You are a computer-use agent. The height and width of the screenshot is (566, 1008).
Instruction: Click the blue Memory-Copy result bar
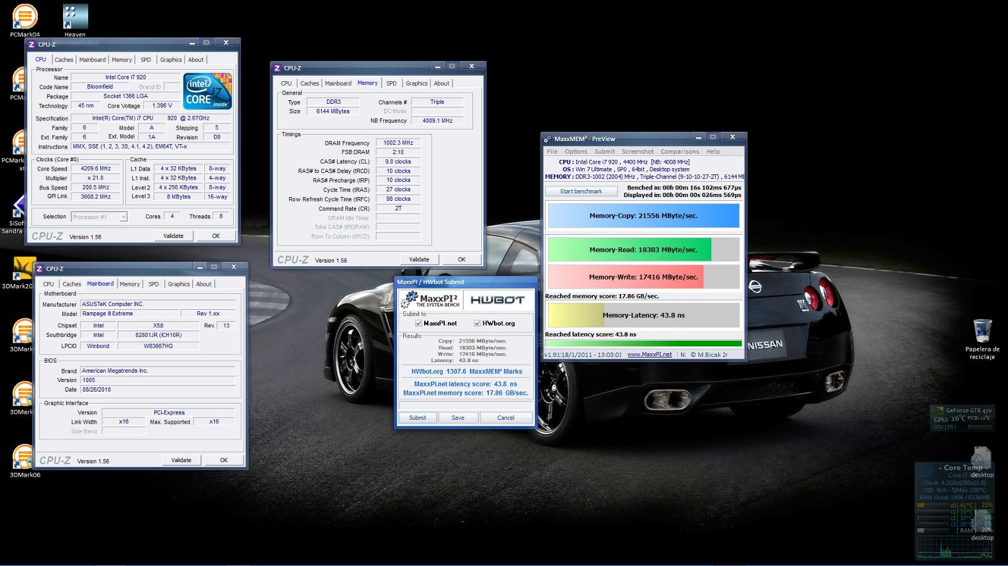(x=643, y=216)
